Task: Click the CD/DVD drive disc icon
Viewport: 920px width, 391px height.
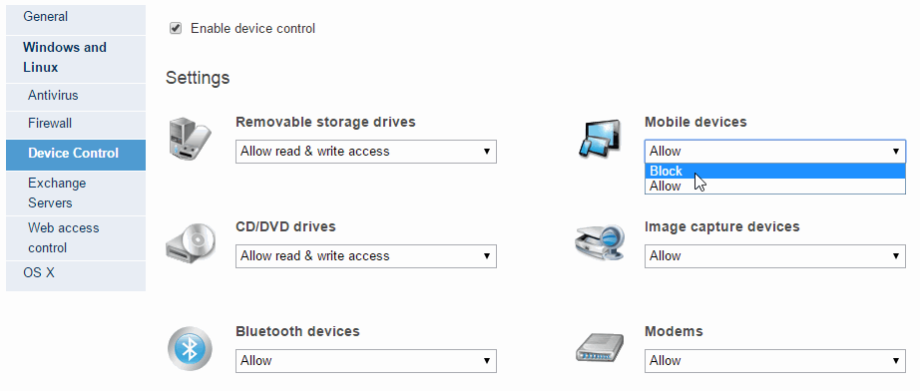Action: (191, 242)
